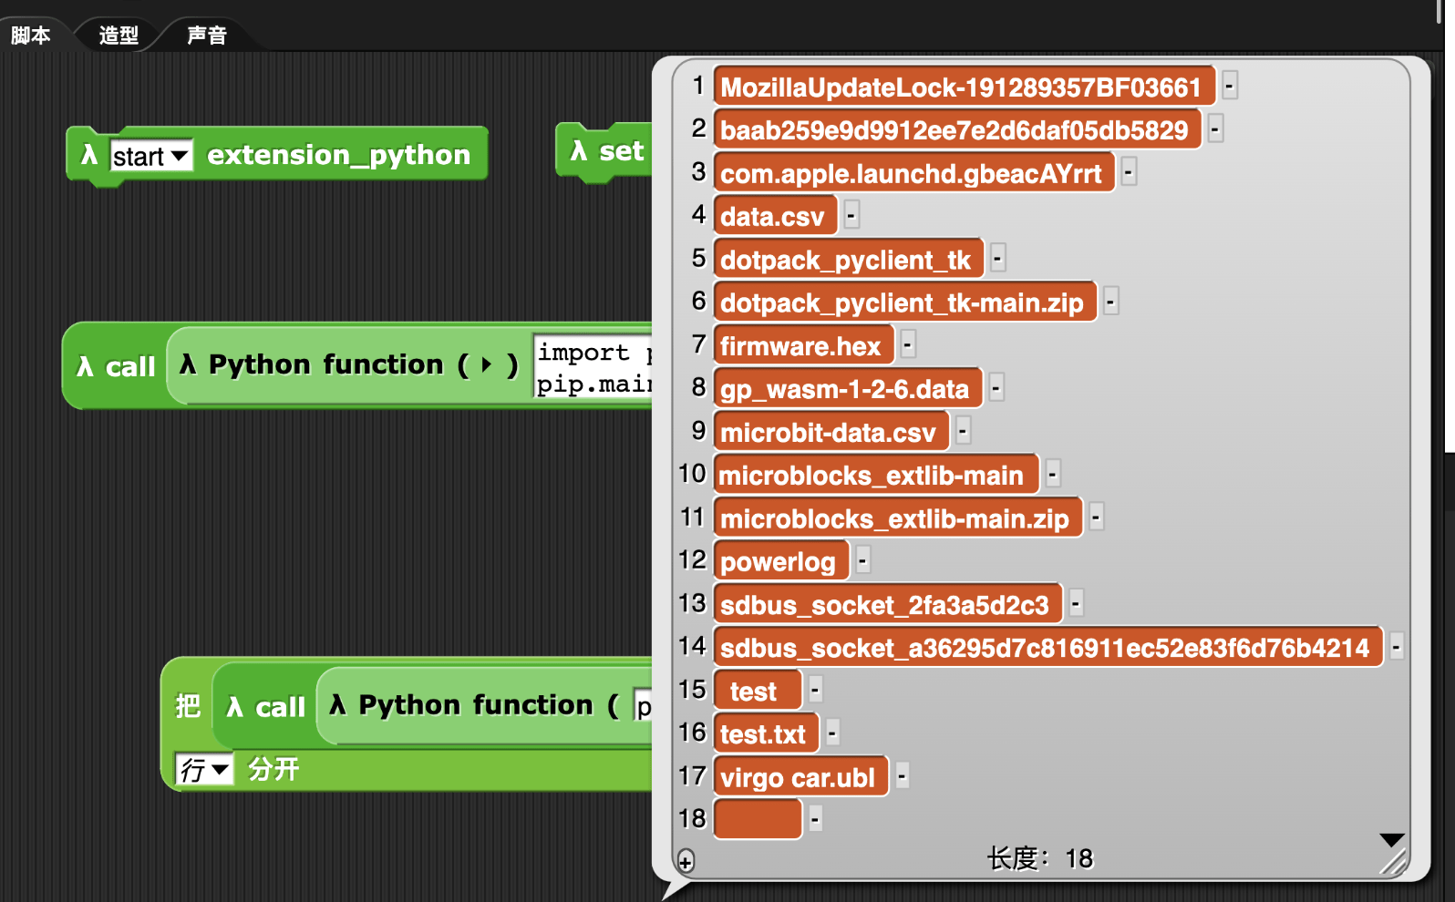
Task: Switch to the 脚本 tab
Action: [x=31, y=36]
